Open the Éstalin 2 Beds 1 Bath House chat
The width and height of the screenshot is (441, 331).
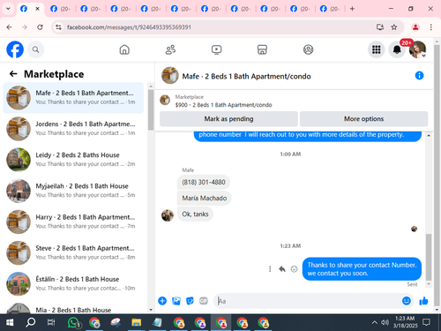pos(73,283)
